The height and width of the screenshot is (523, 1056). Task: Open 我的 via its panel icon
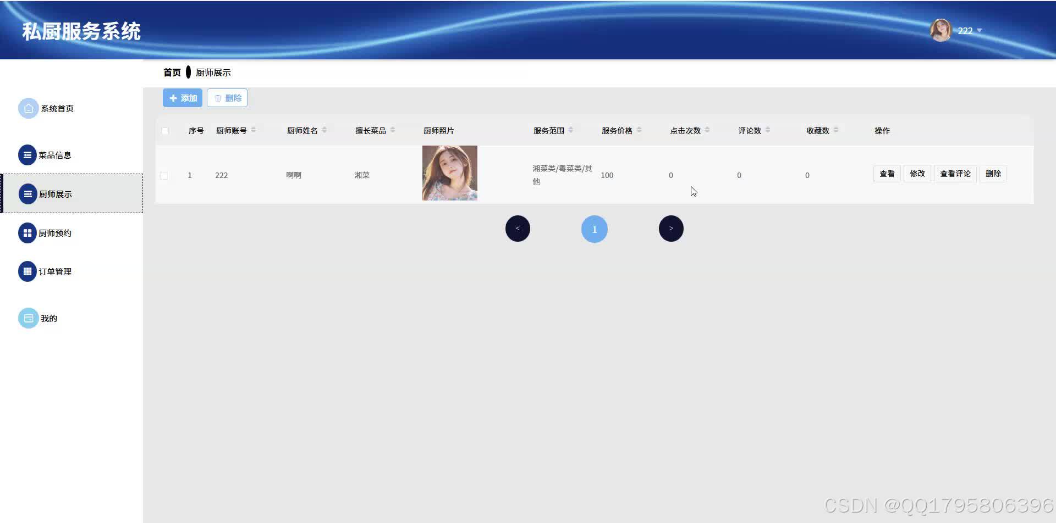(28, 318)
